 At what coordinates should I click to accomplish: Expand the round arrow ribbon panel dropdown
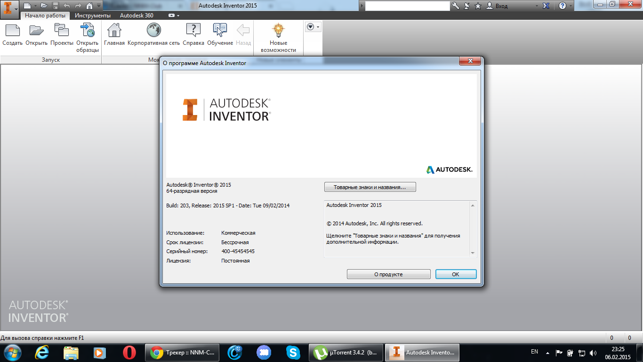click(x=313, y=27)
